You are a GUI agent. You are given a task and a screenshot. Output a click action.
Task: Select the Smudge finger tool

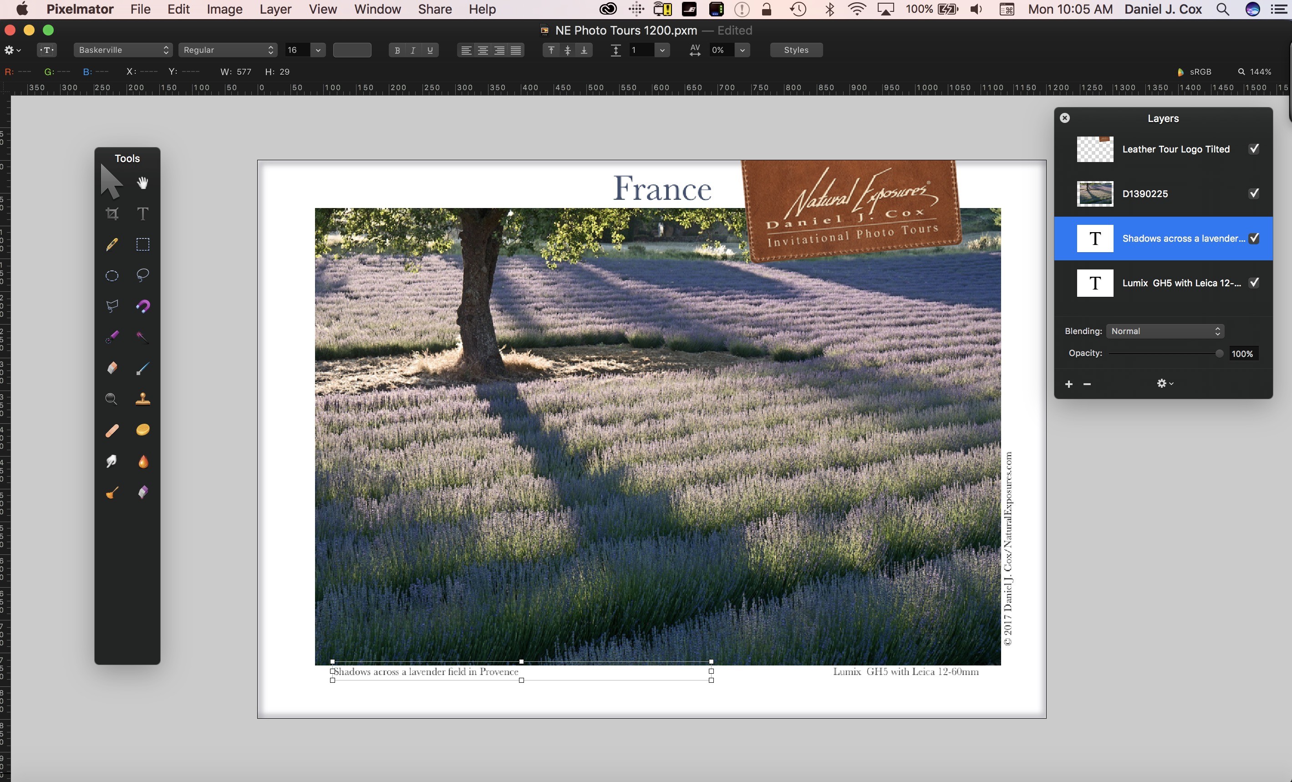pos(112,461)
